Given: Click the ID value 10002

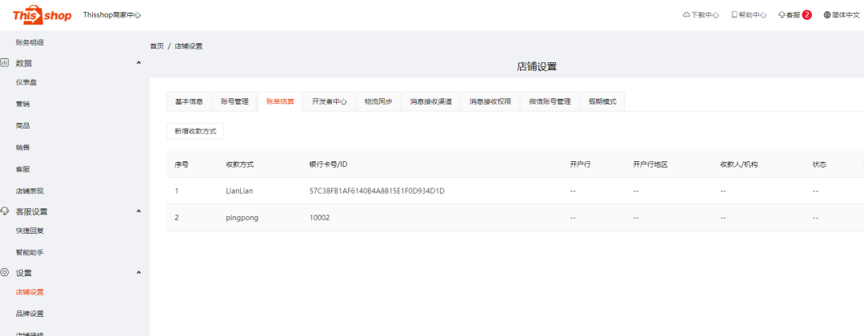Looking at the screenshot, I should pos(319,218).
